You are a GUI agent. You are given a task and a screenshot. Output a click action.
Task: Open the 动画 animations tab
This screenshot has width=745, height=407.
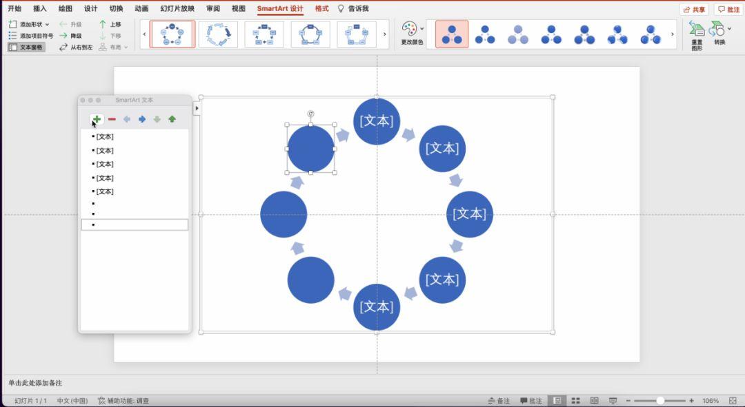(141, 8)
